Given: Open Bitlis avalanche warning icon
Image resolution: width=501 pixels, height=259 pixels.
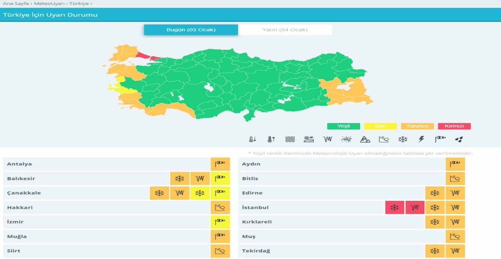Looking at the screenshot, I should [x=455, y=178].
